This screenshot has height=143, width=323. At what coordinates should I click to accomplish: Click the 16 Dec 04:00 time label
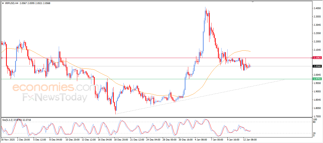coord(105,139)
